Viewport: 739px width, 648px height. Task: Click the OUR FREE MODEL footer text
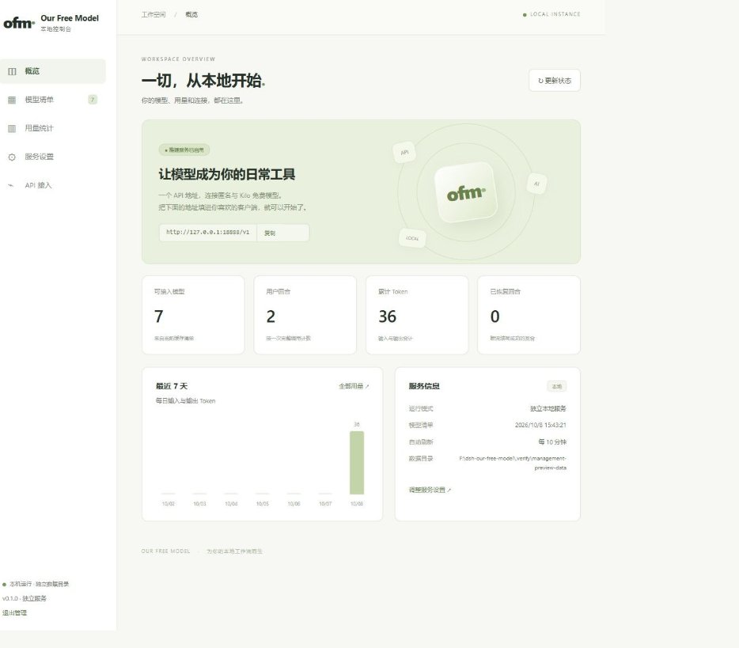165,551
